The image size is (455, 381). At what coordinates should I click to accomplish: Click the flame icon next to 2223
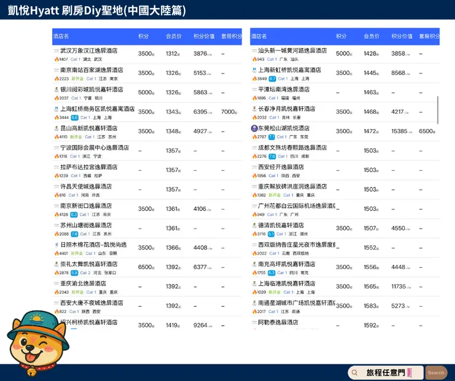pos(57,79)
